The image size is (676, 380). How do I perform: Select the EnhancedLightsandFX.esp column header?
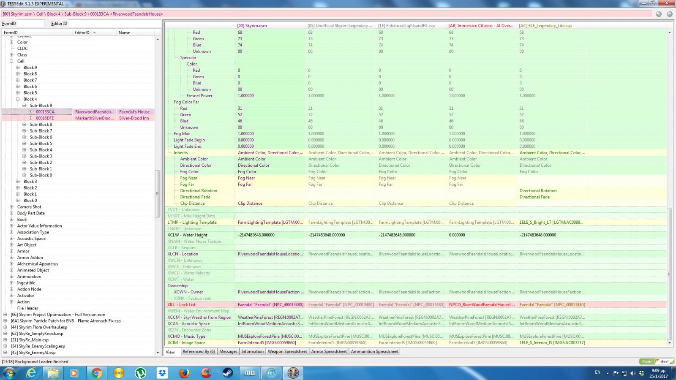pos(411,26)
